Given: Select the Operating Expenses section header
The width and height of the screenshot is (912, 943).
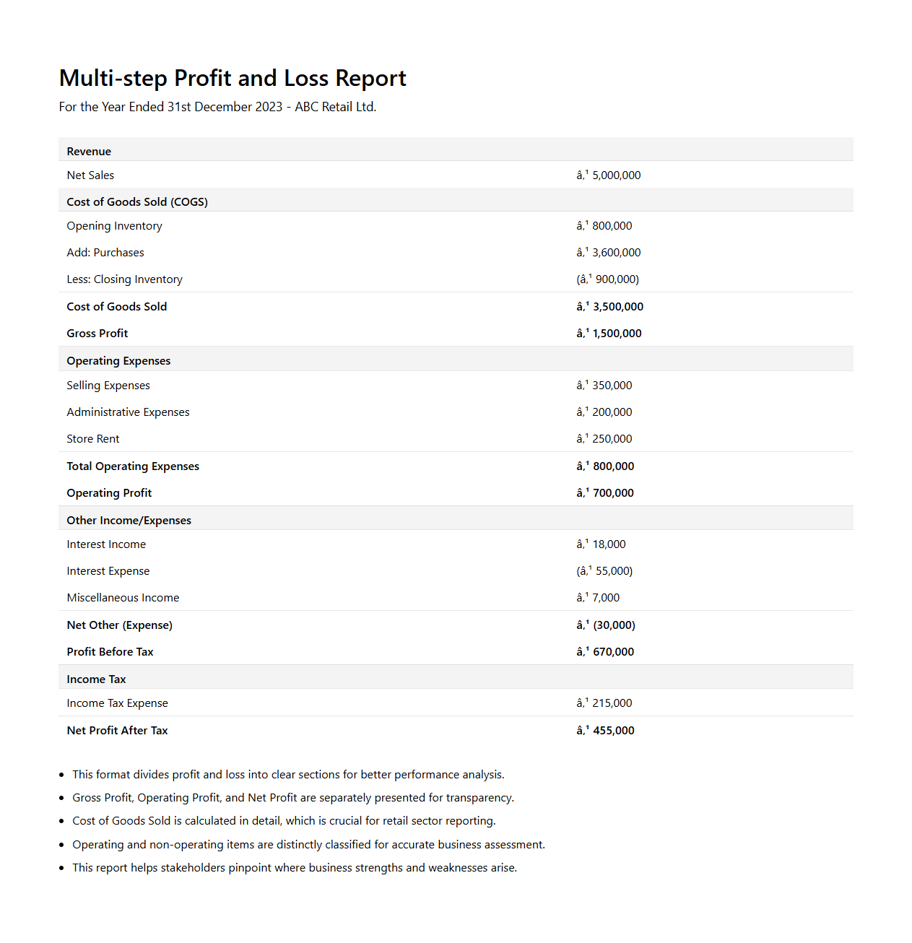Looking at the screenshot, I should [x=118, y=361].
